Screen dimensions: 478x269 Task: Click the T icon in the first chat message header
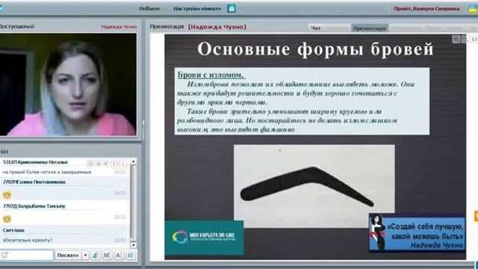pyautogui.click(x=114, y=164)
